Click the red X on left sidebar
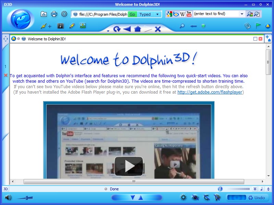The height and width of the screenshot is (205, 274). 5,75
